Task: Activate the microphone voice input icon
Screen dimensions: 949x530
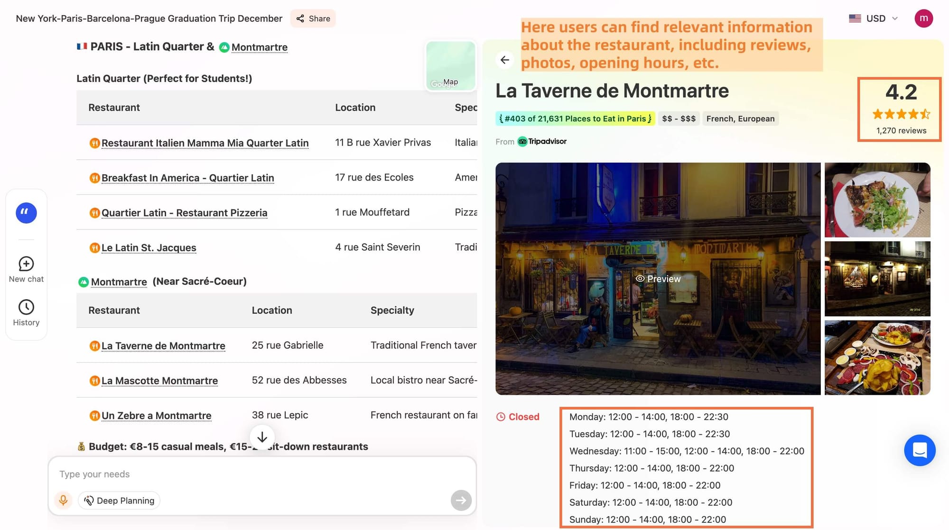Action: (x=63, y=500)
